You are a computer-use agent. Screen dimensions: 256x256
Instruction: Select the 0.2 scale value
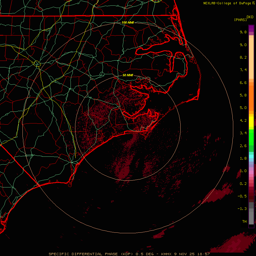[243, 184]
